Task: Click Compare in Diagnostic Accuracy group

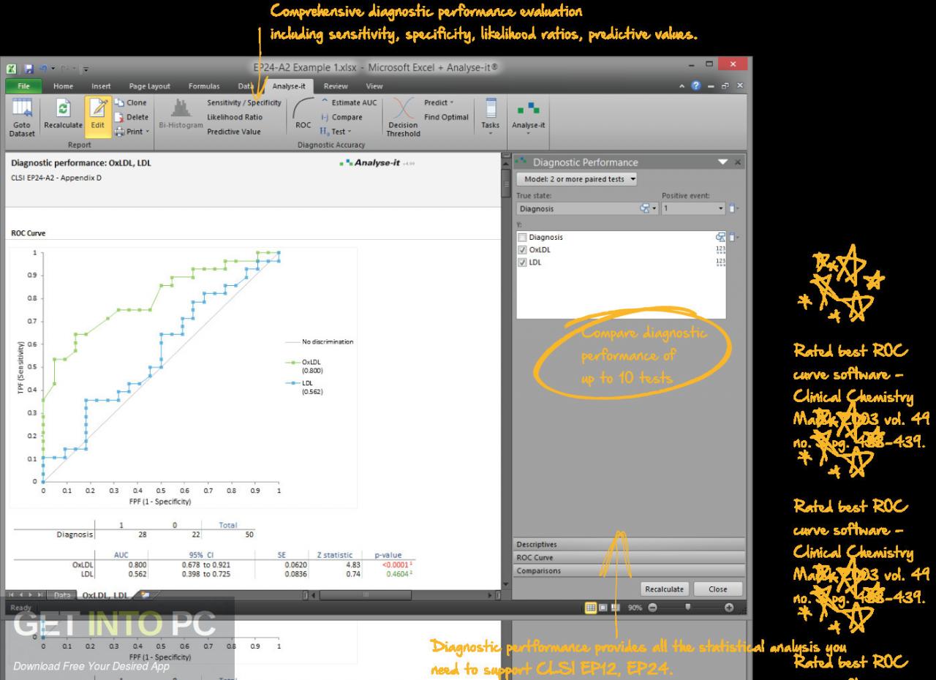Action: tap(341, 117)
